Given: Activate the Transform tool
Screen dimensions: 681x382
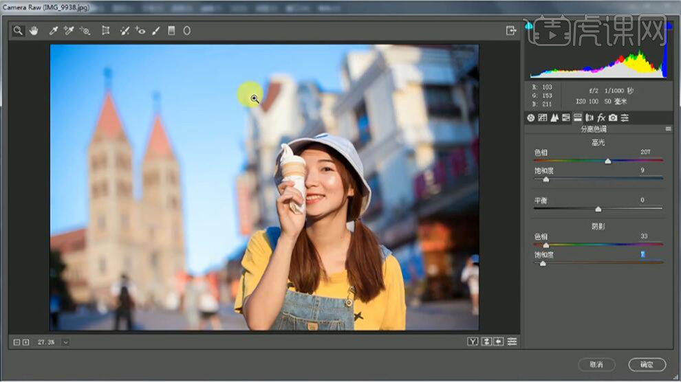Looking at the screenshot, I should [105, 31].
